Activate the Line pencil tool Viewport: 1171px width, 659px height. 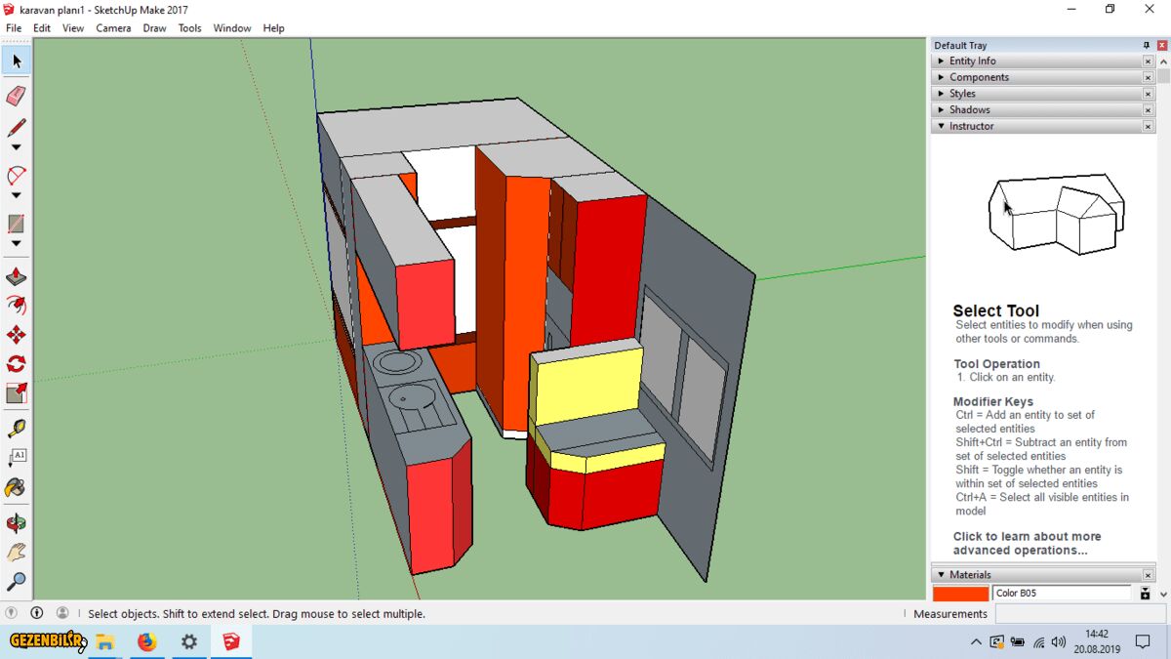click(x=16, y=128)
